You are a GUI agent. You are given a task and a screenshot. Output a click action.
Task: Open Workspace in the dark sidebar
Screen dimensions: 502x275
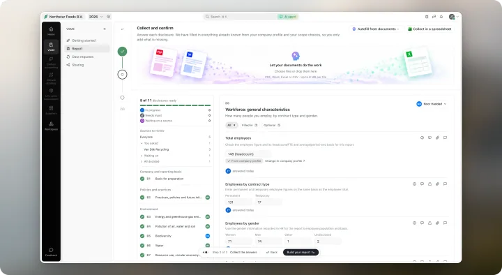coord(51,126)
